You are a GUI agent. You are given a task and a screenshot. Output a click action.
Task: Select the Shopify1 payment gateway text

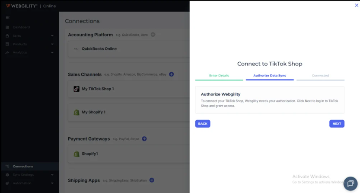click(x=90, y=154)
